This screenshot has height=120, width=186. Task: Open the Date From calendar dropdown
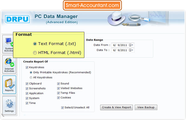click(x=131, y=45)
